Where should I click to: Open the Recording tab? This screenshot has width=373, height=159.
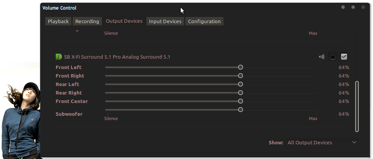(x=87, y=21)
